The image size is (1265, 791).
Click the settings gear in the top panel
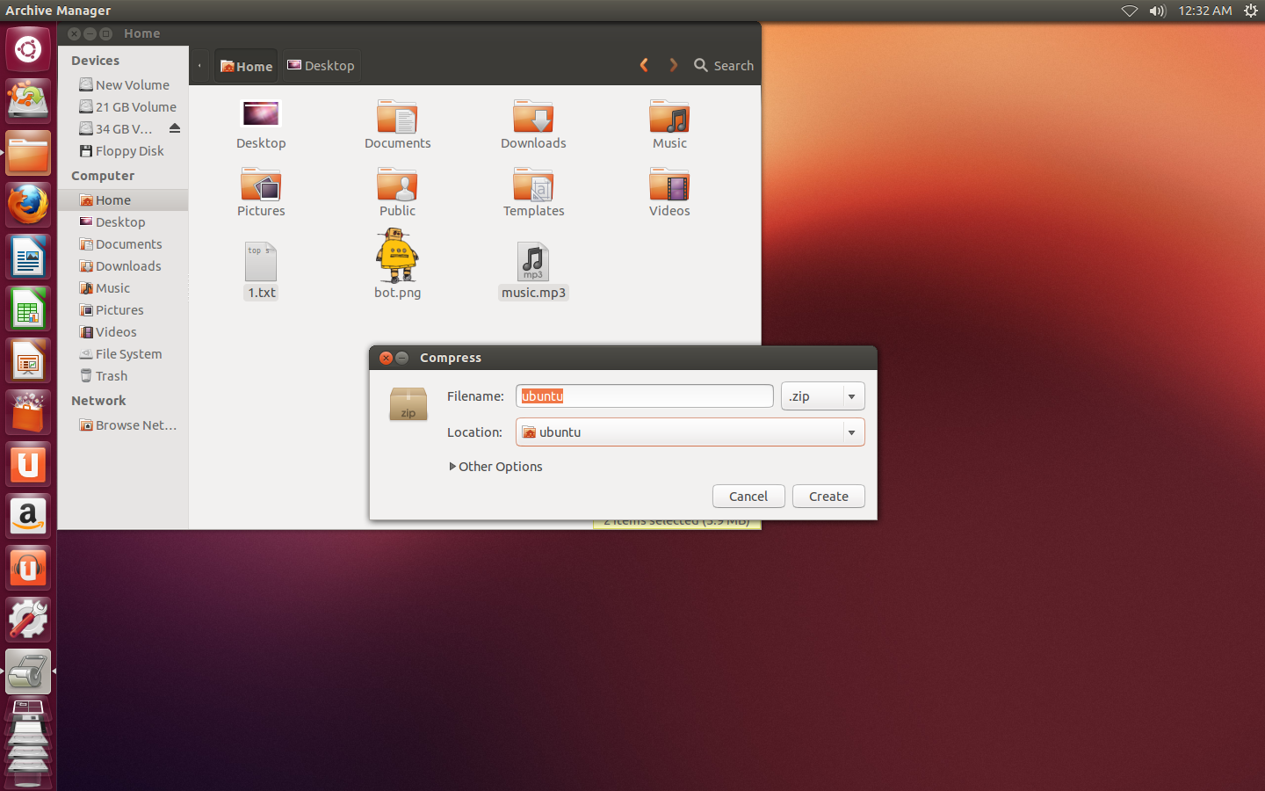point(1250,11)
